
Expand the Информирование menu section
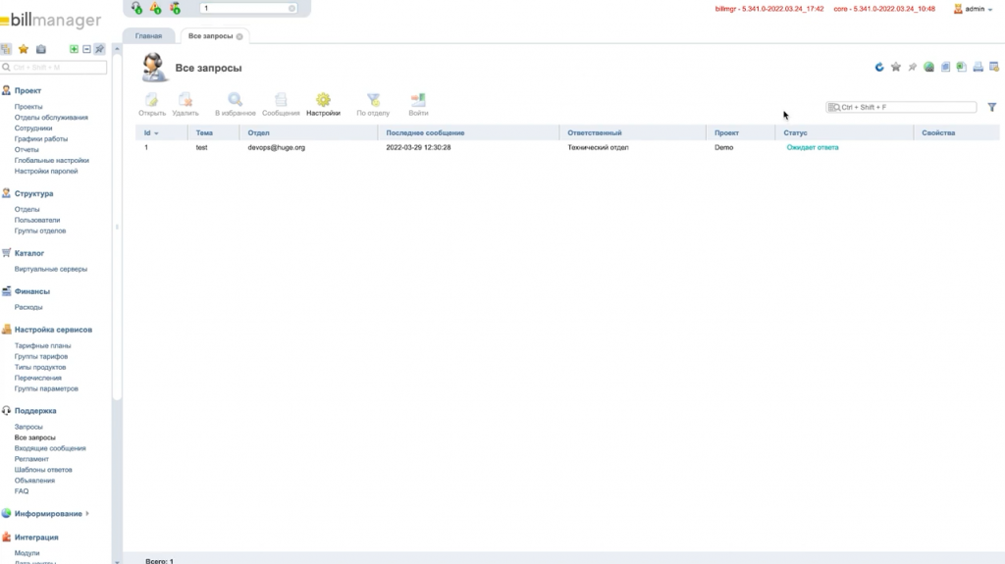(x=48, y=514)
